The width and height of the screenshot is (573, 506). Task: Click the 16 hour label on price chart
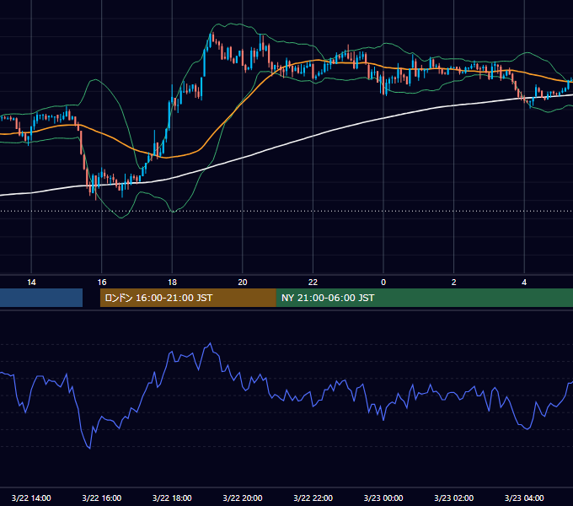coord(102,283)
